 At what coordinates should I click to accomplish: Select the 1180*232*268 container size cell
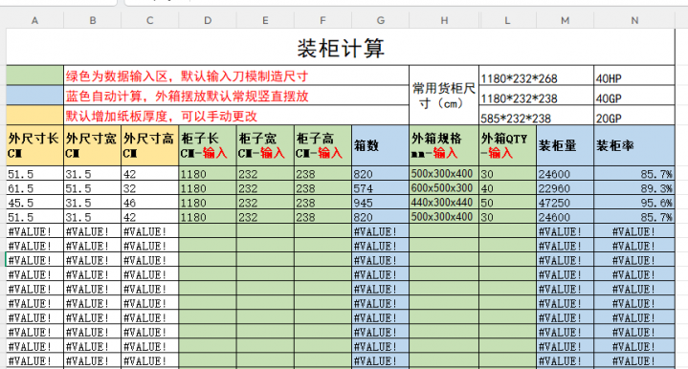click(x=536, y=76)
